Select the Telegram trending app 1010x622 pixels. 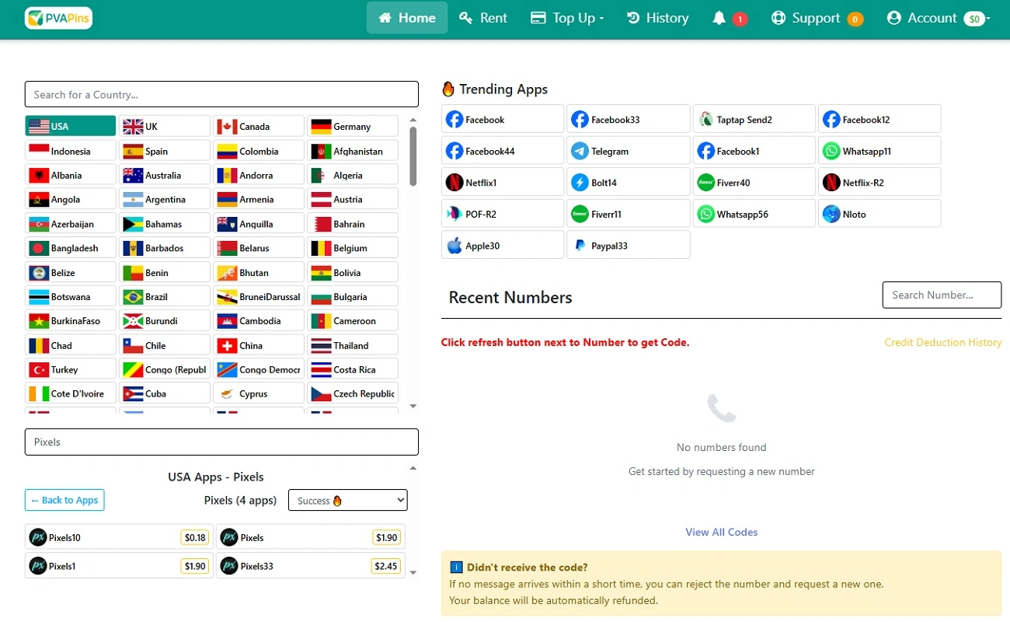(x=628, y=151)
